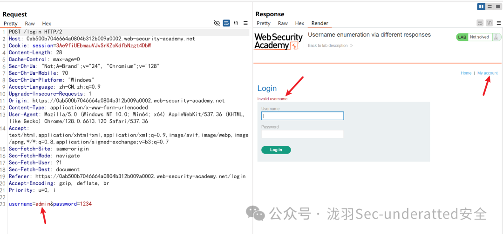The image size is (503, 234).
Task: Switch to Response Hex tab
Action: point(299,23)
